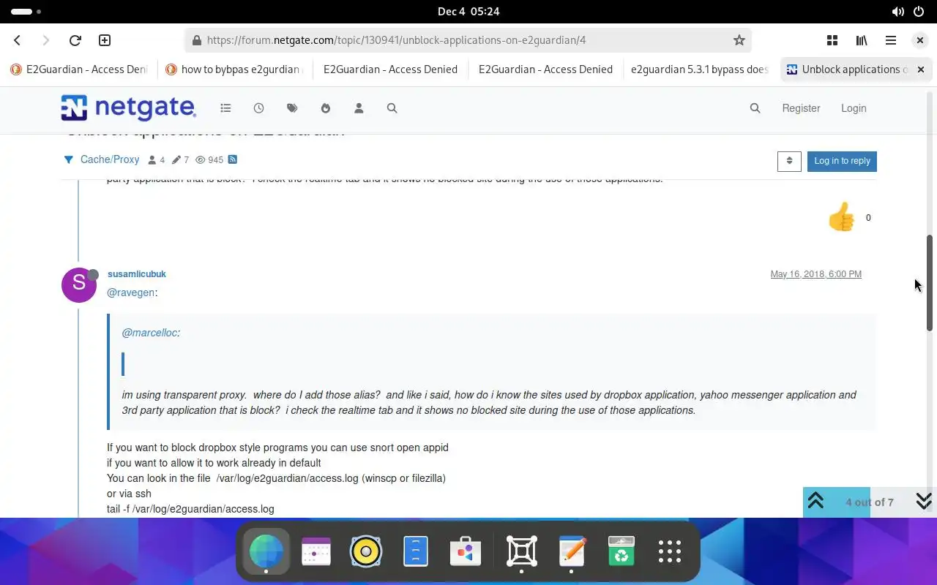Click search magnifier next to Register
This screenshot has height=585, width=937.
[x=755, y=108]
